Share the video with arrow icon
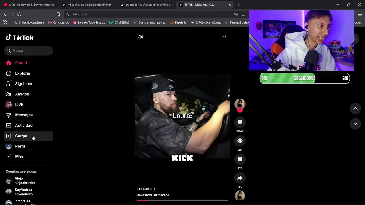 (240, 178)
